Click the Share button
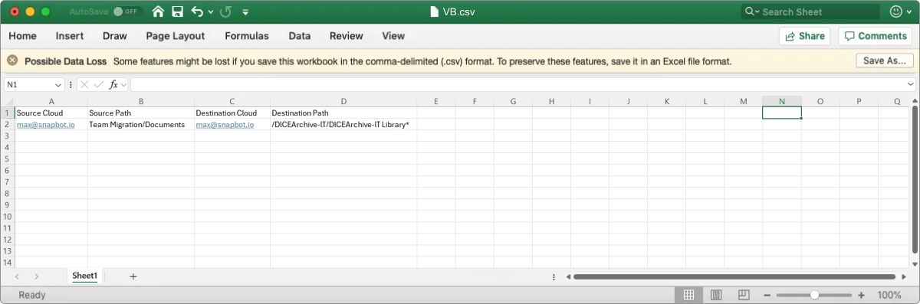 pos(805,36)
